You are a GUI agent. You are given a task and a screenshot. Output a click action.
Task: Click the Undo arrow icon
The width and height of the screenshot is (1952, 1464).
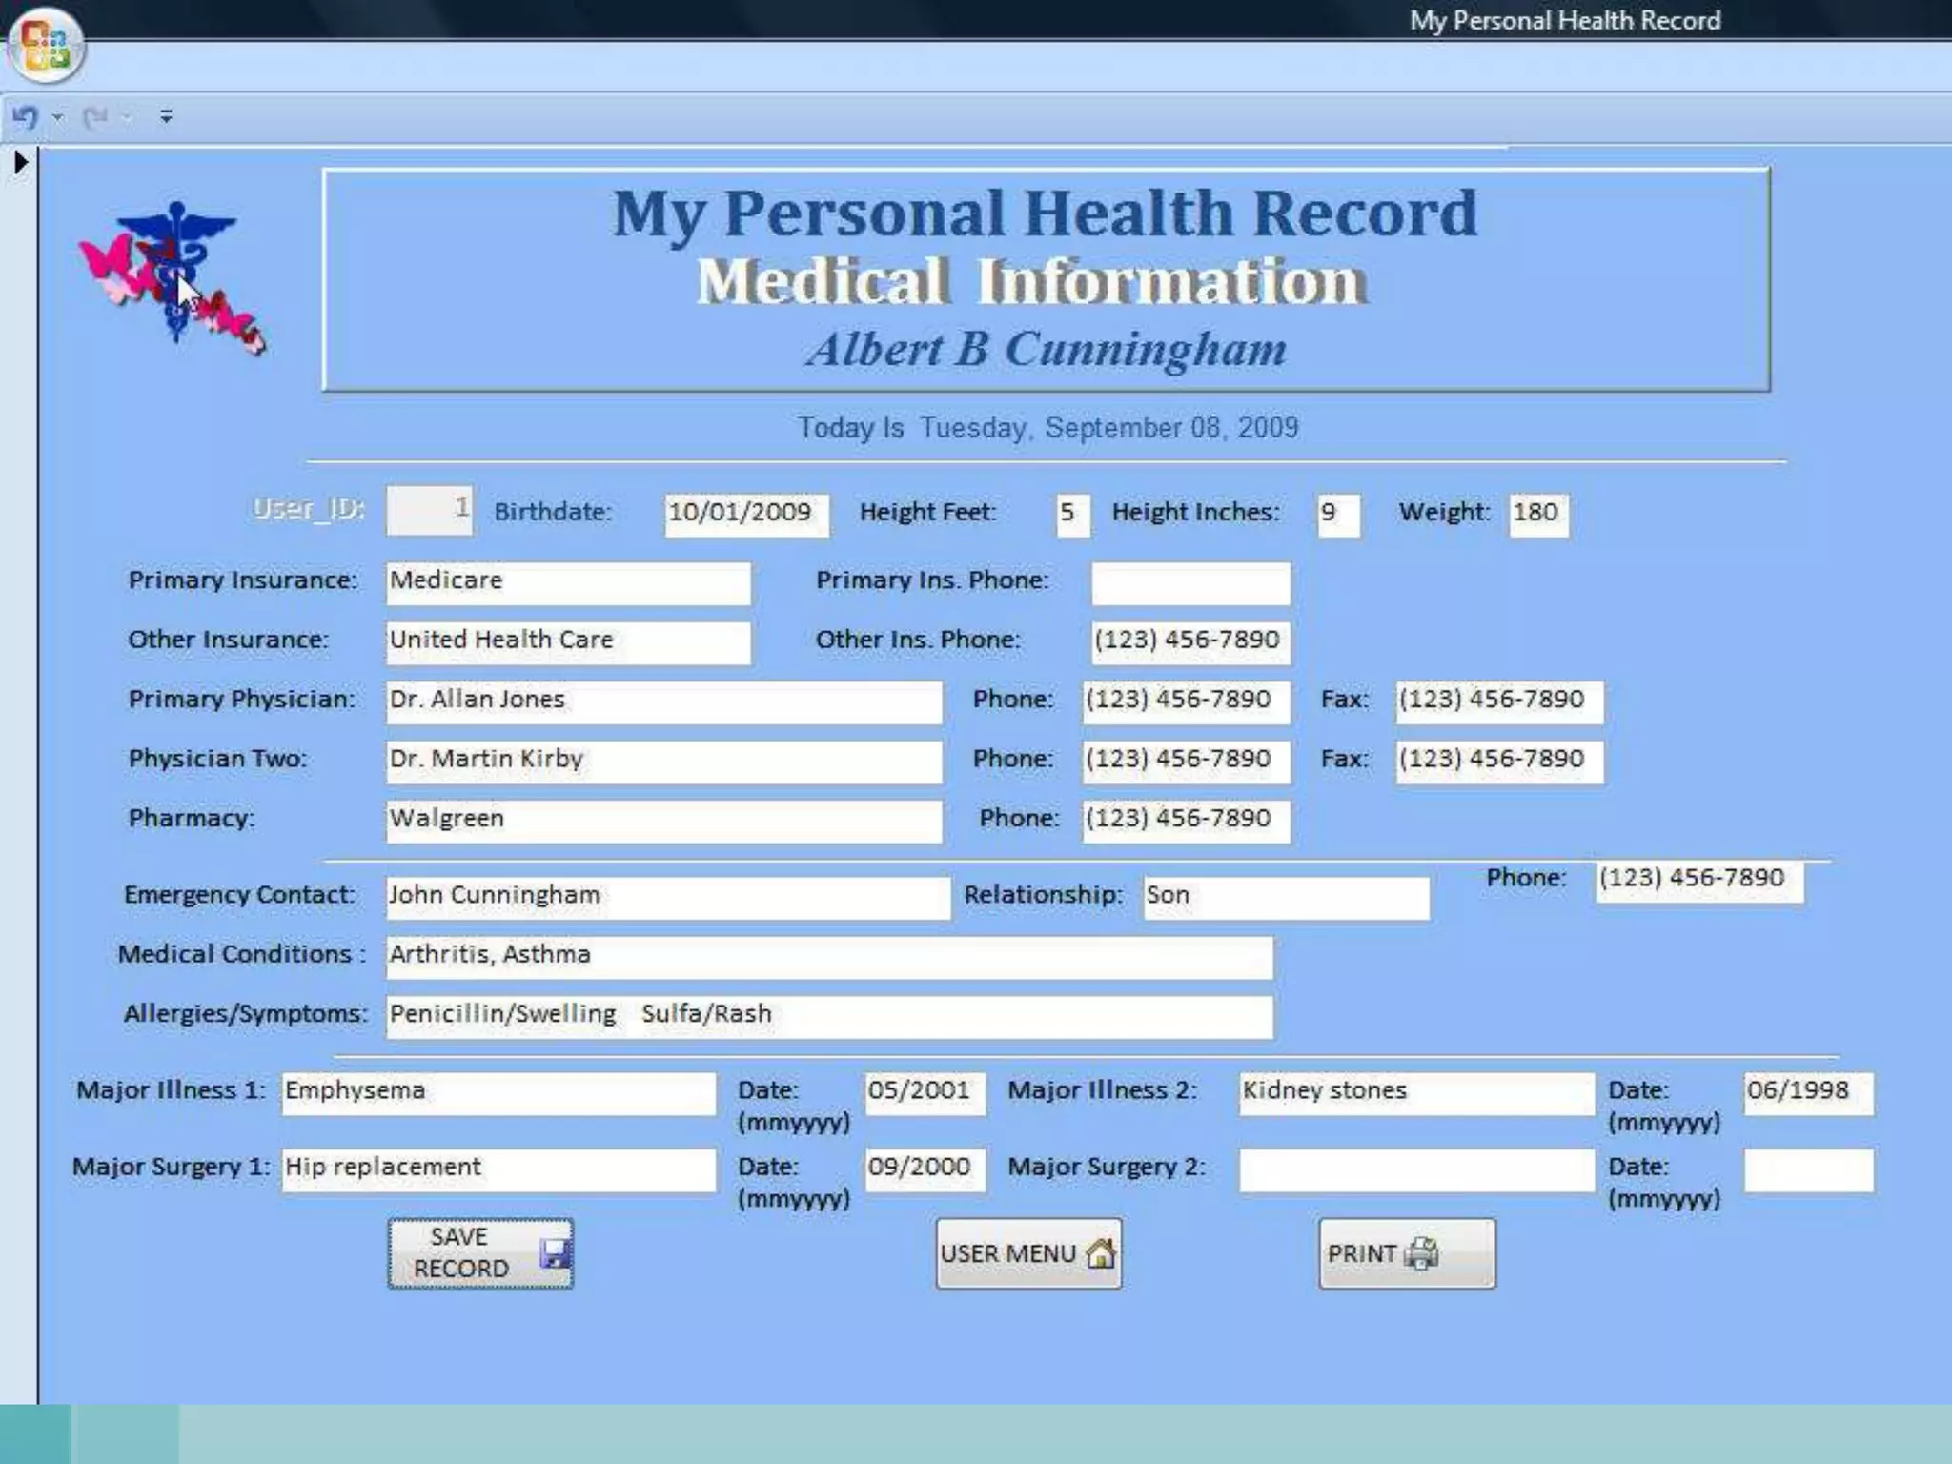pos(26,117)
